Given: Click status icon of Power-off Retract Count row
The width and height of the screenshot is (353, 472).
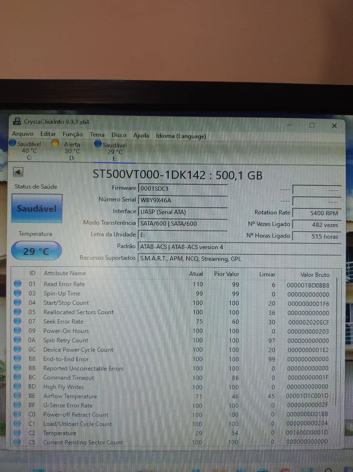Looking at the screenshot, I should pyautogui.click(x=17, y=414).
